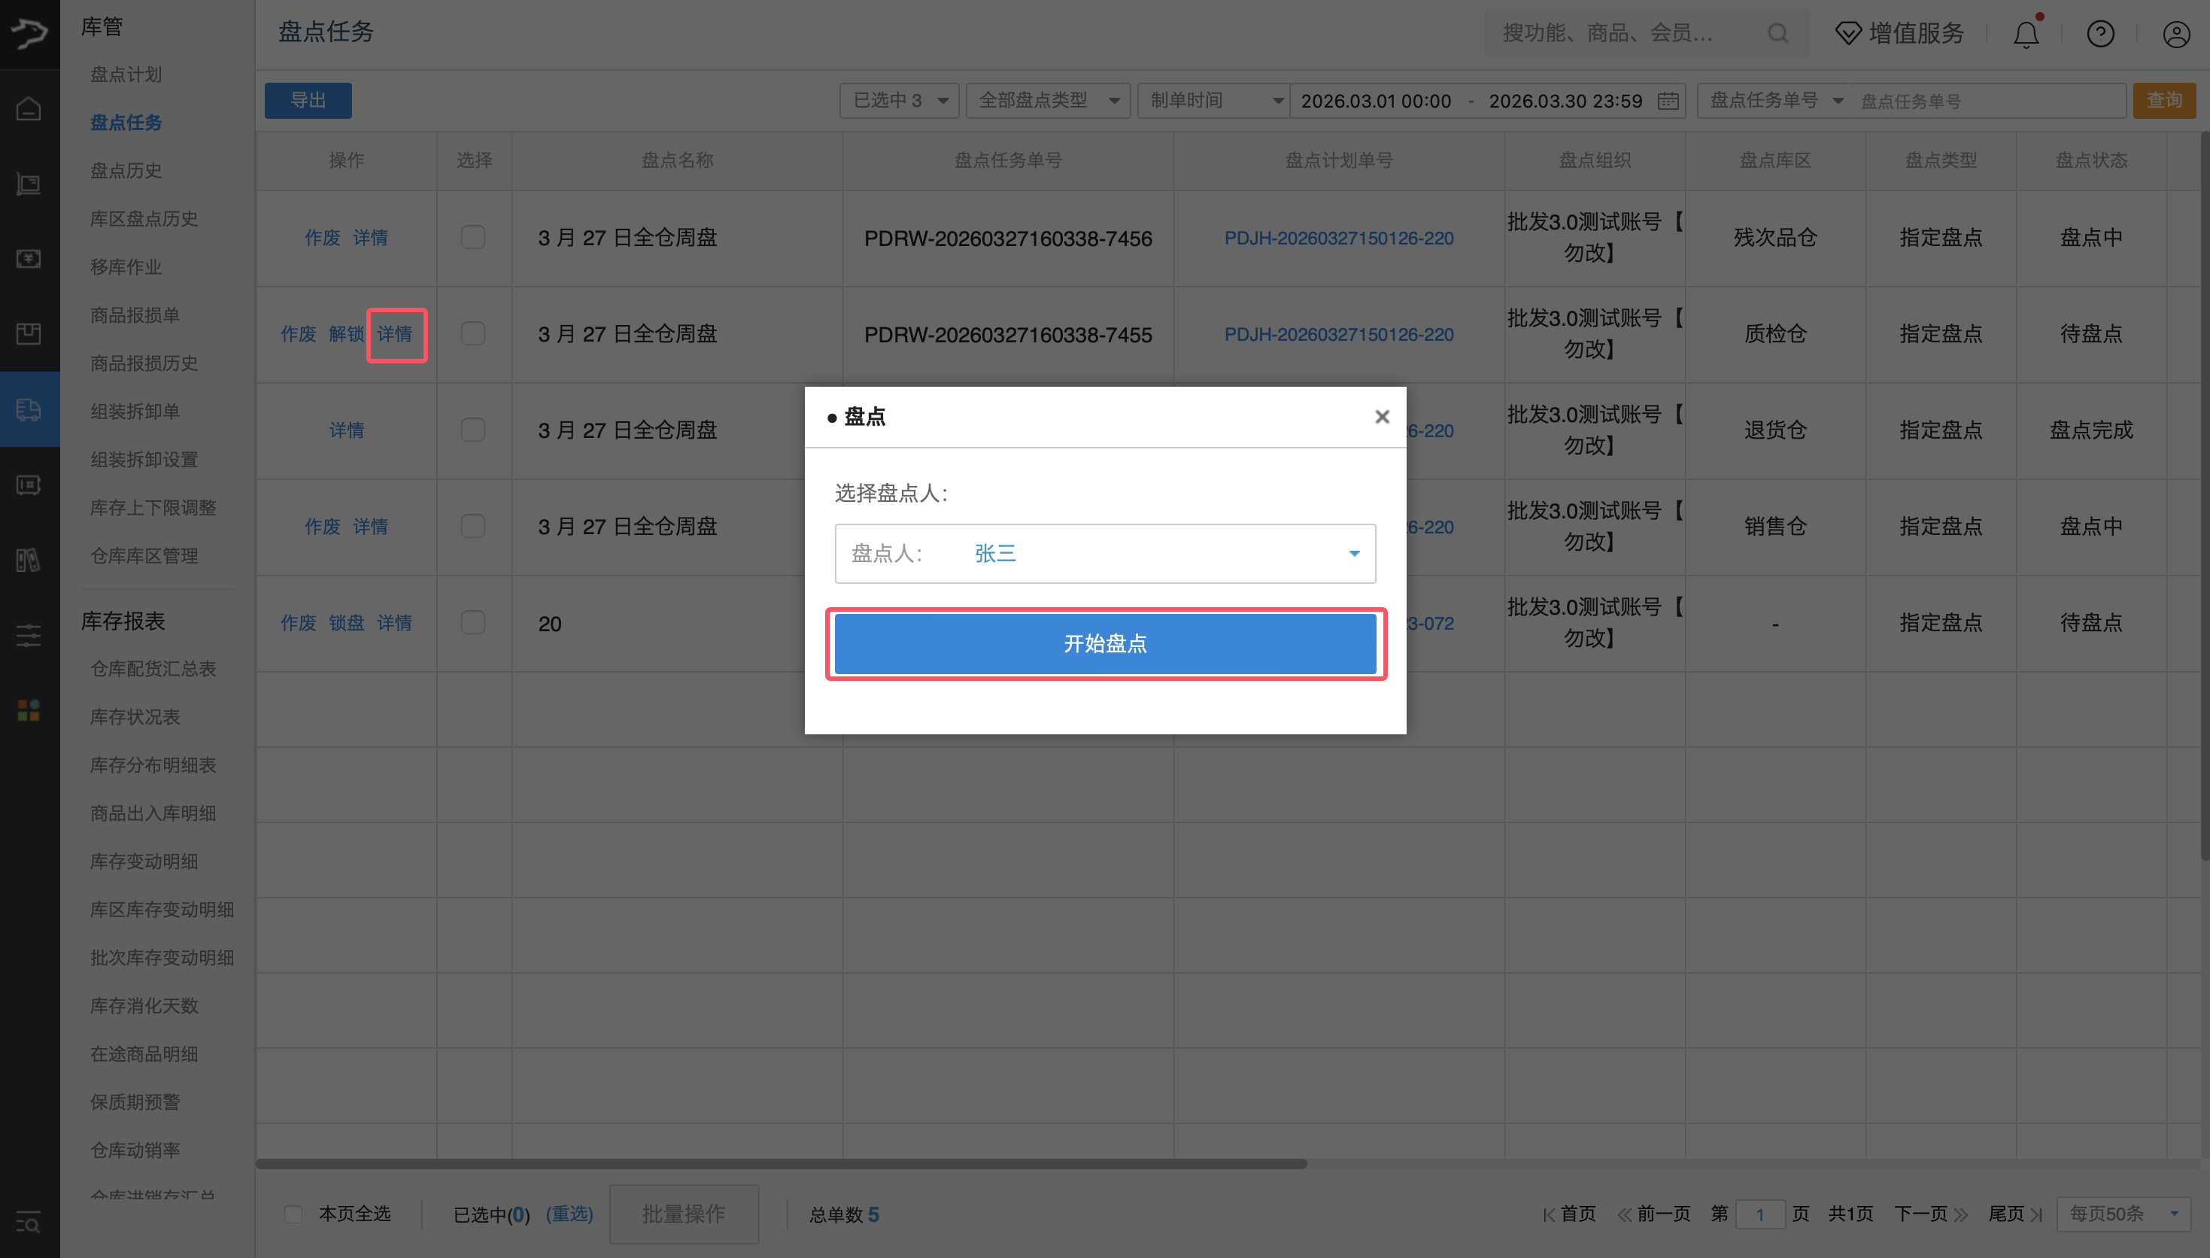
Task: Open 盘点历史 in the side menu
Action: coord(126,171)
